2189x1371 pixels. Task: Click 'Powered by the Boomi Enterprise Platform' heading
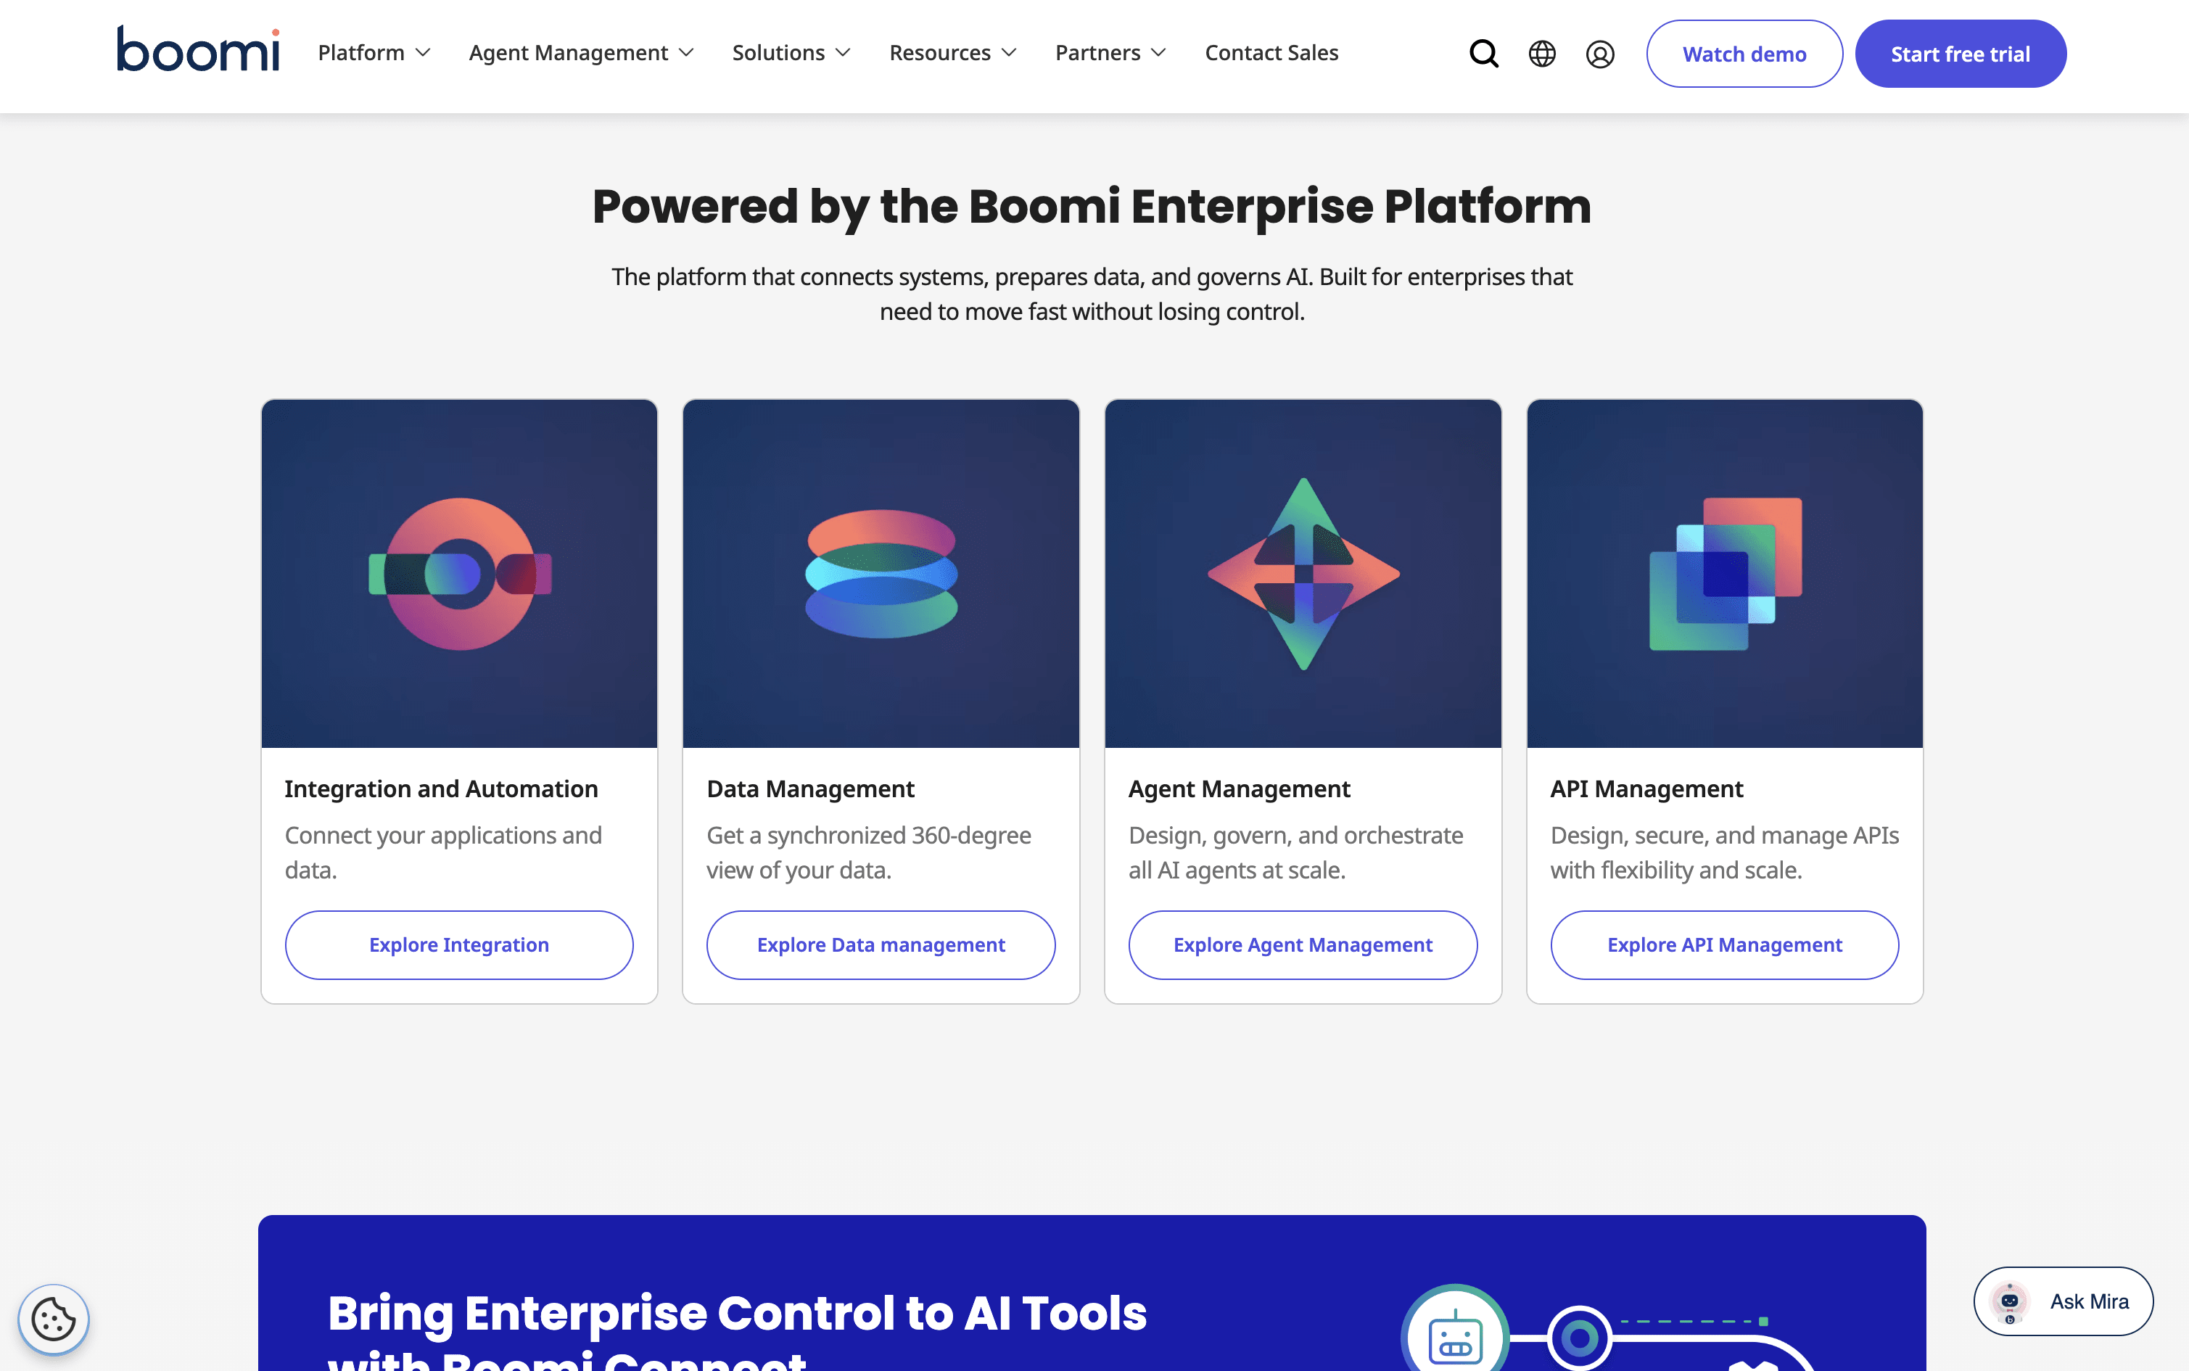coord(1092,207)
